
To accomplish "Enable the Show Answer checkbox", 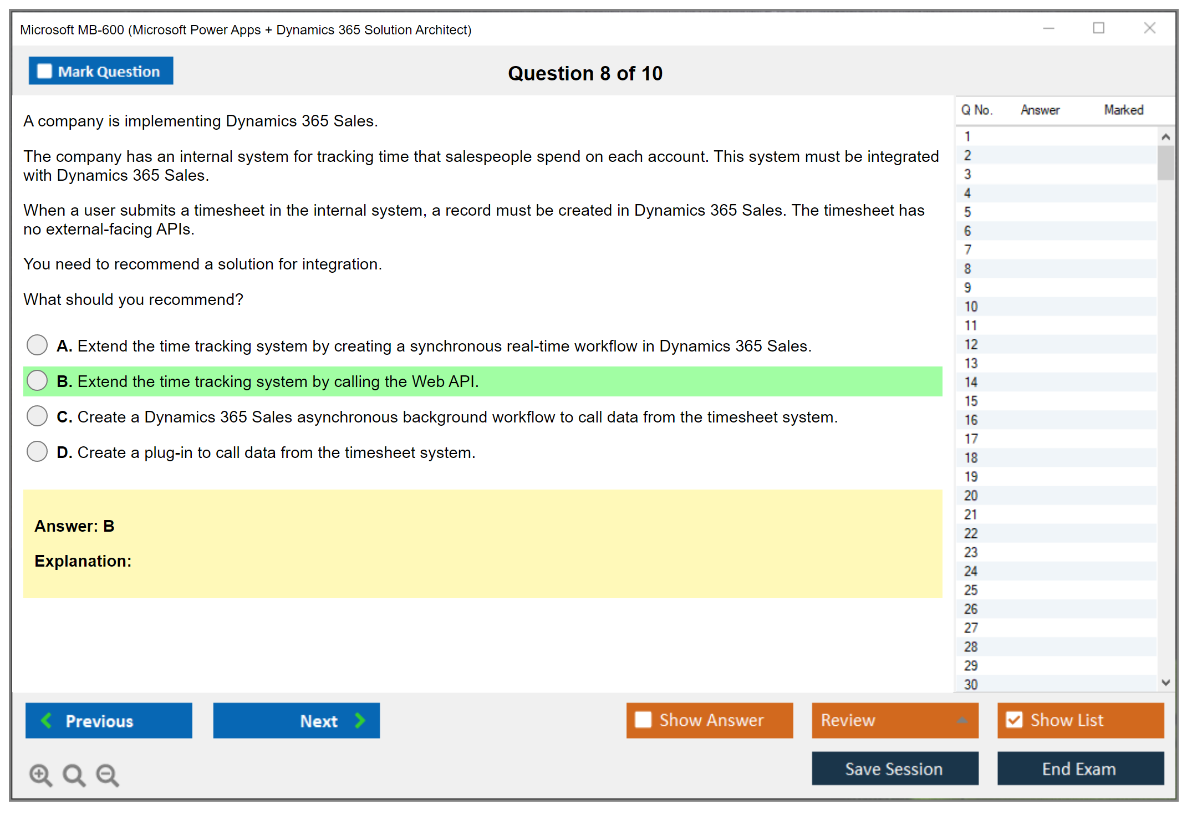I will 643,720.
